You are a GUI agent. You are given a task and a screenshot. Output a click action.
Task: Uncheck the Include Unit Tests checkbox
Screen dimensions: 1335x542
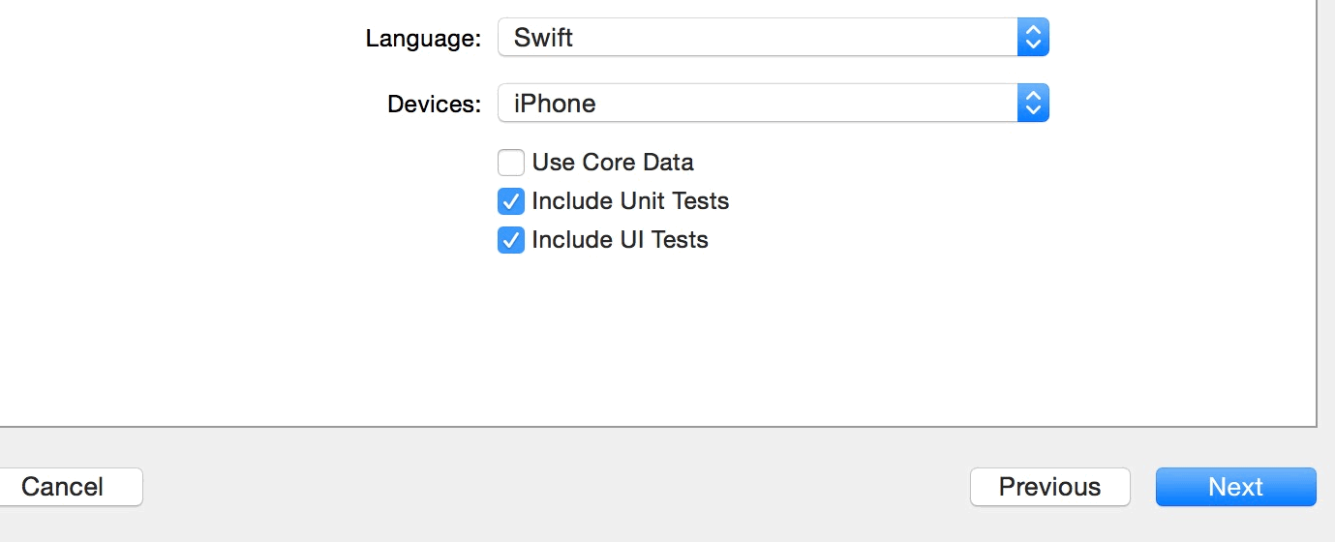[511, 201]
